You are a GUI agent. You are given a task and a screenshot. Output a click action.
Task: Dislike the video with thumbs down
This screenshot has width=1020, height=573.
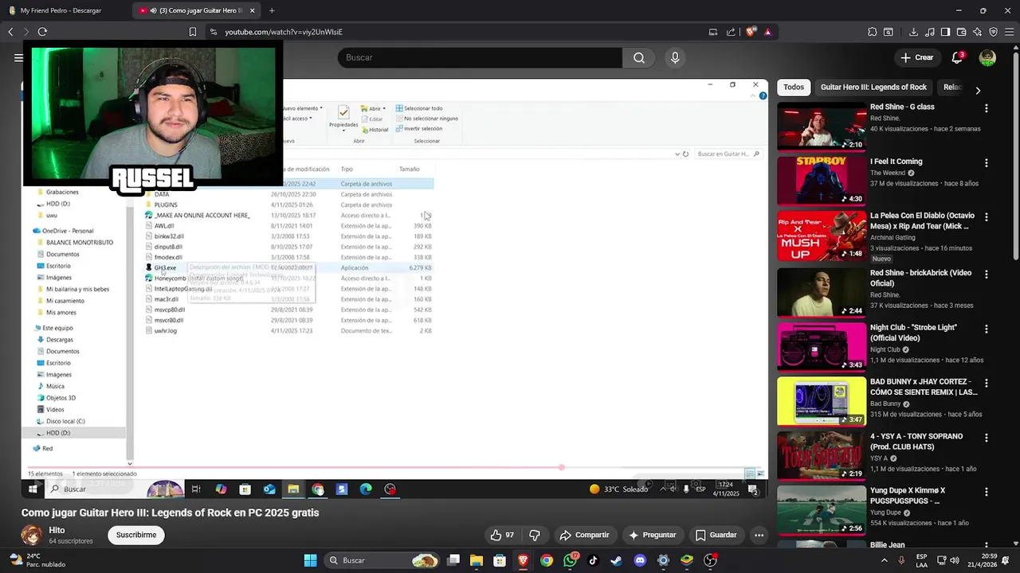pos(535,535)
